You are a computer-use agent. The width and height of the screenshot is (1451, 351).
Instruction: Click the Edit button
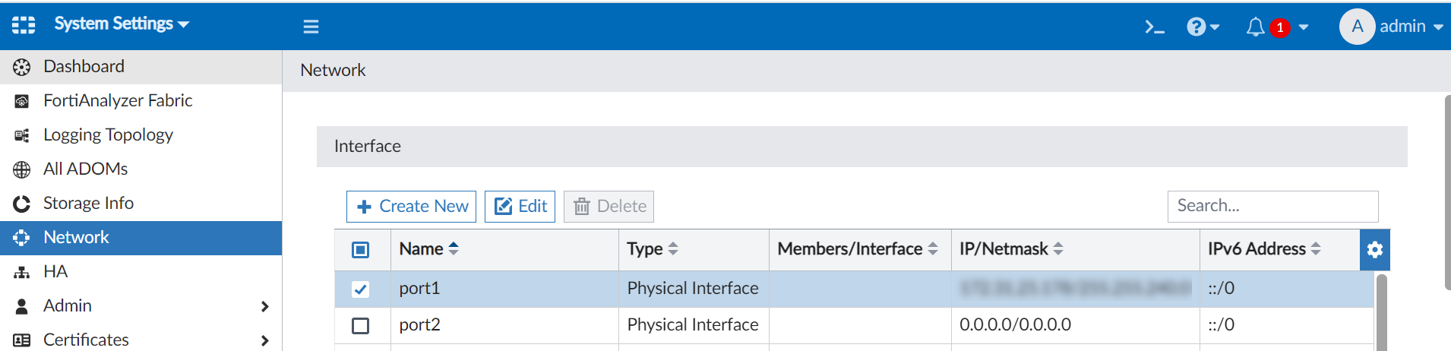[520, 207]
